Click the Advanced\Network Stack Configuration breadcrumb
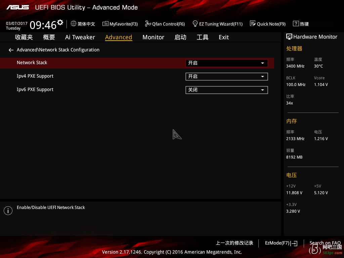The width and height of the screenshot is (344, 258). (x=58, y=50)
